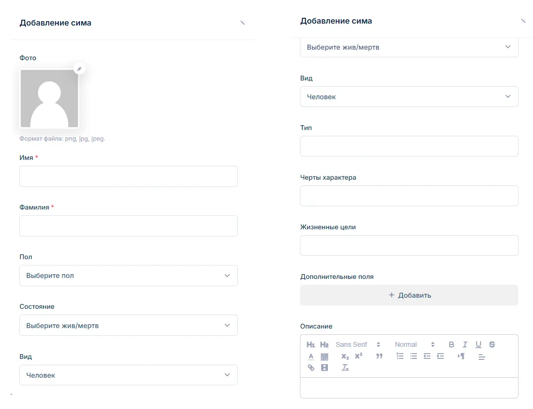
Task: Toggle italic formatting in the description editor
Action: click(x=465, y=344)
